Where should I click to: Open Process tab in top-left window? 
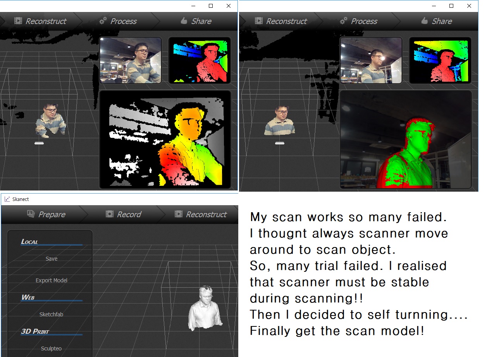pos(118,21)
